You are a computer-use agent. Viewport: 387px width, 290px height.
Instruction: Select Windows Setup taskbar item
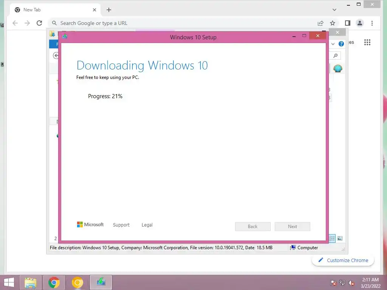[x=101, y=282]
